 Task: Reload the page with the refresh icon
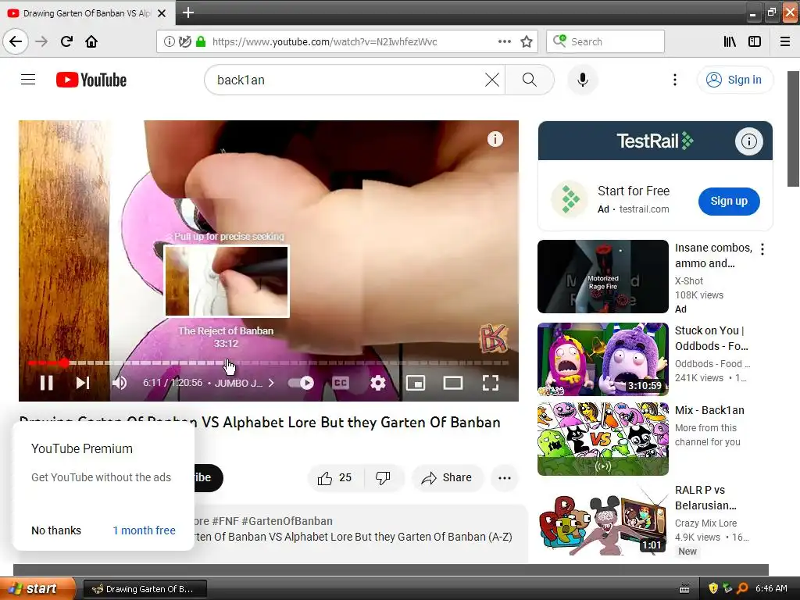point(66,41)
